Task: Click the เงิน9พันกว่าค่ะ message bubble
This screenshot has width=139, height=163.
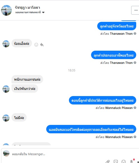Action: click(25, 89)
